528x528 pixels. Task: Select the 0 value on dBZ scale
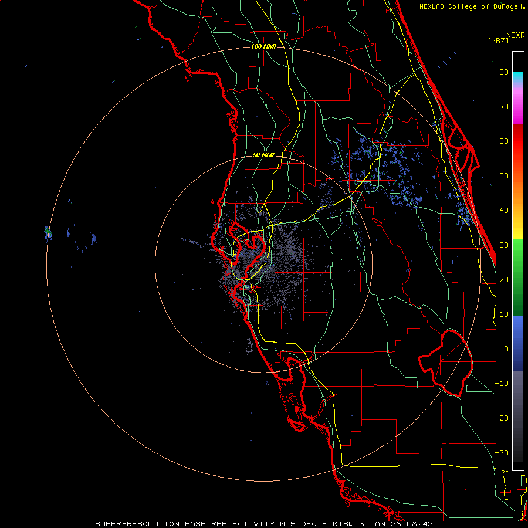tap(506, 349)
